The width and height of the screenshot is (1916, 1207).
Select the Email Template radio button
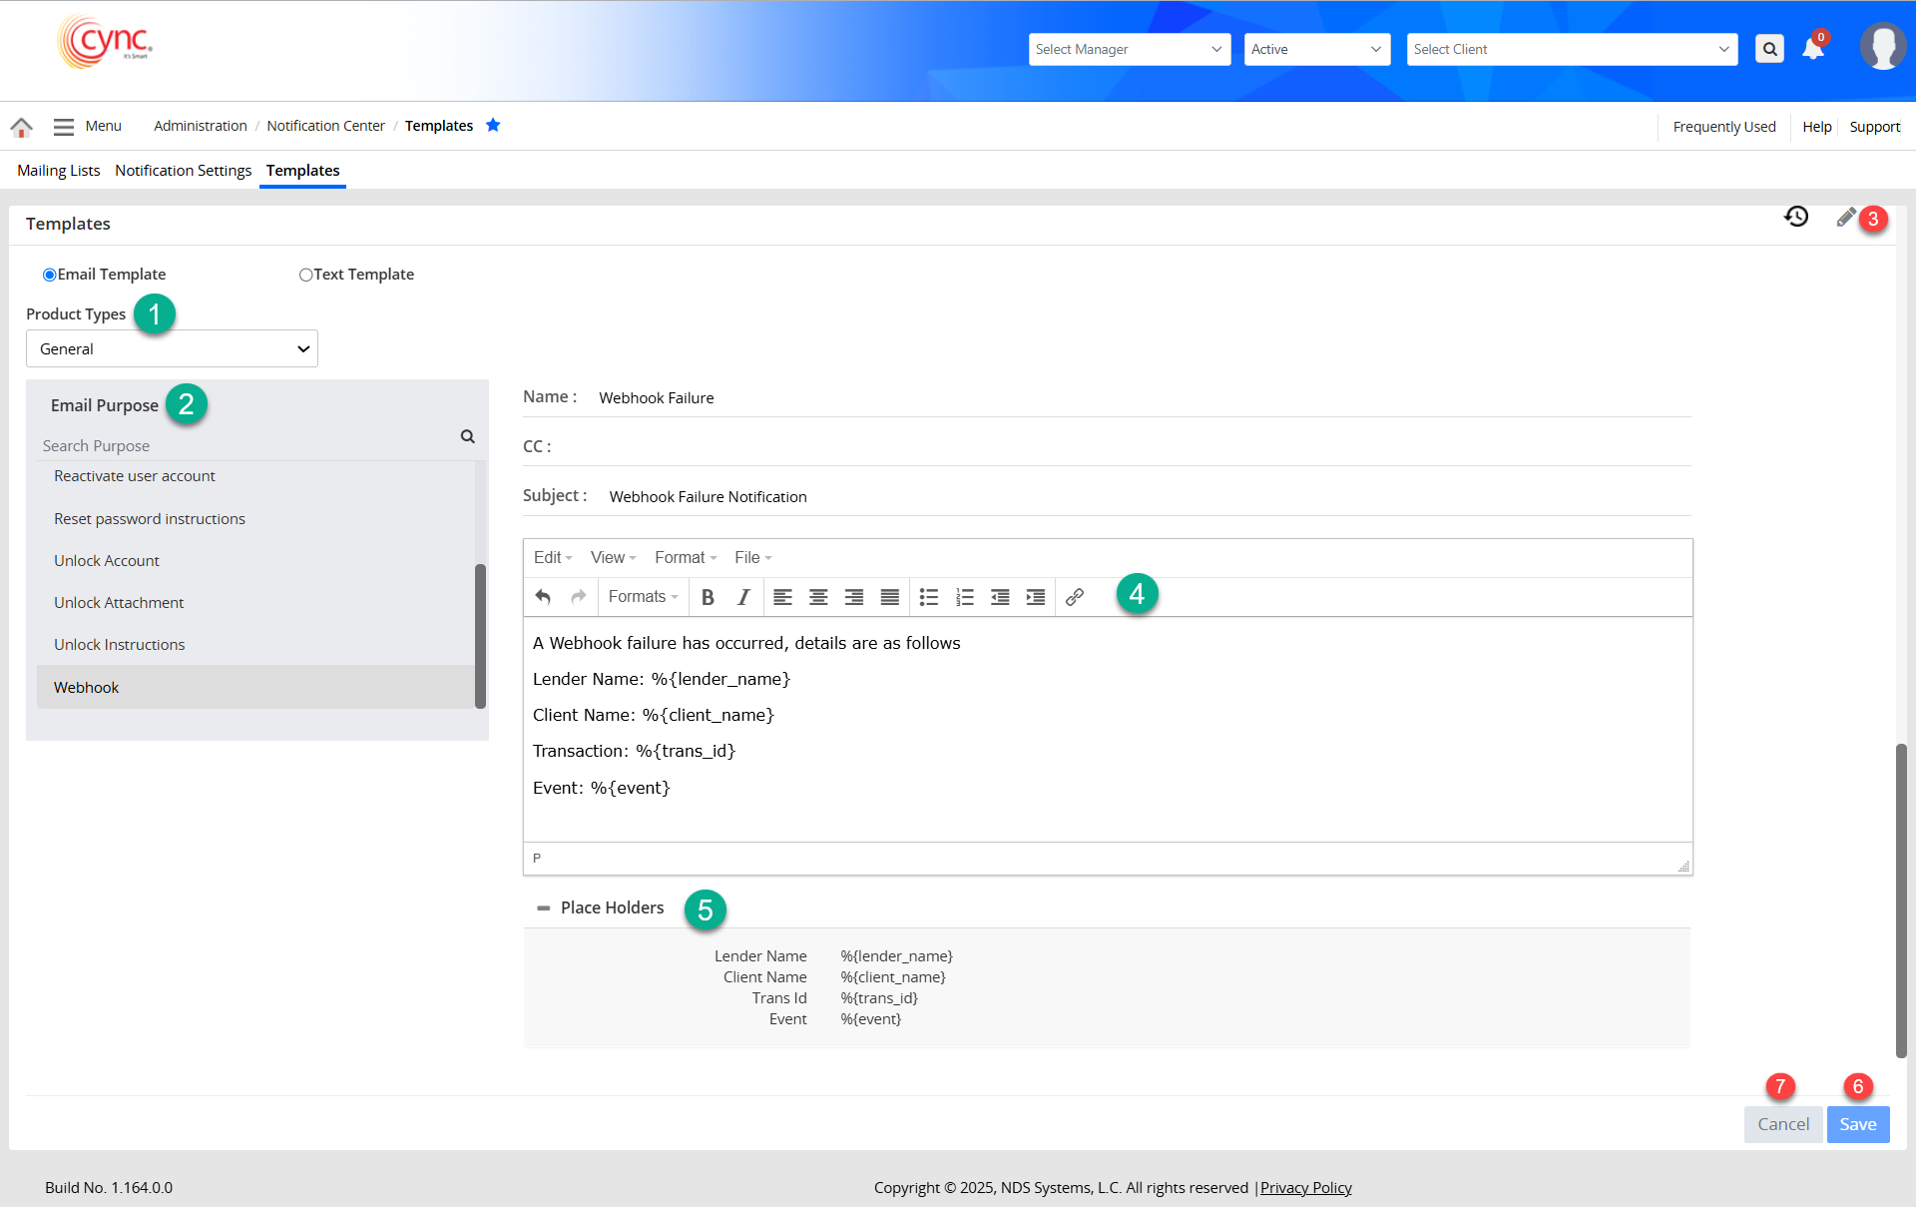click(x=49, y=275)
